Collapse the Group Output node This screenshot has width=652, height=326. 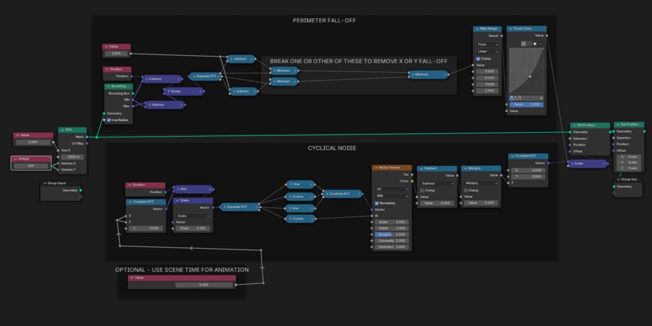click(x=618, y=180)
